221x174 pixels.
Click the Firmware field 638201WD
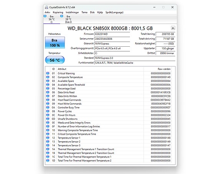112,34
